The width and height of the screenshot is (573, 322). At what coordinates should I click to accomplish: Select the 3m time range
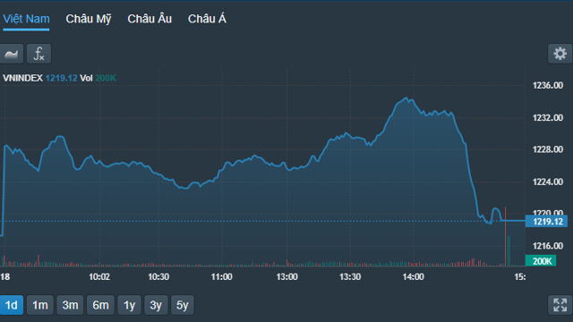pos(70,305)
